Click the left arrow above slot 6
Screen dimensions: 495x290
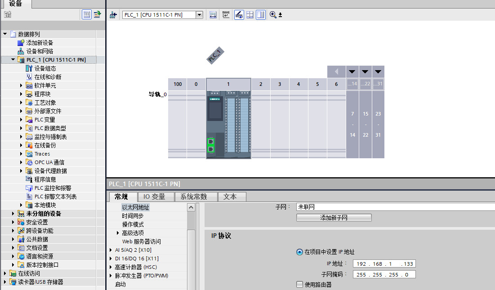(336, 71)
